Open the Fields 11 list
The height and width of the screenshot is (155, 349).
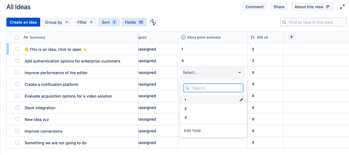tap(134, 22)
